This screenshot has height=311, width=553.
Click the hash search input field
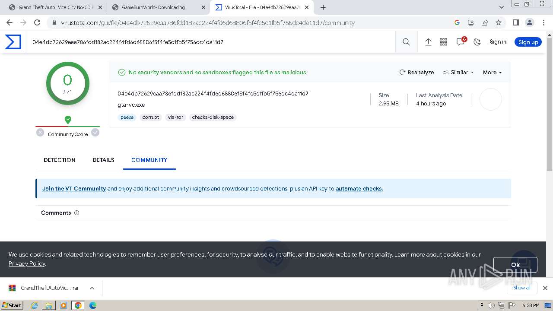tap(210, 42)
